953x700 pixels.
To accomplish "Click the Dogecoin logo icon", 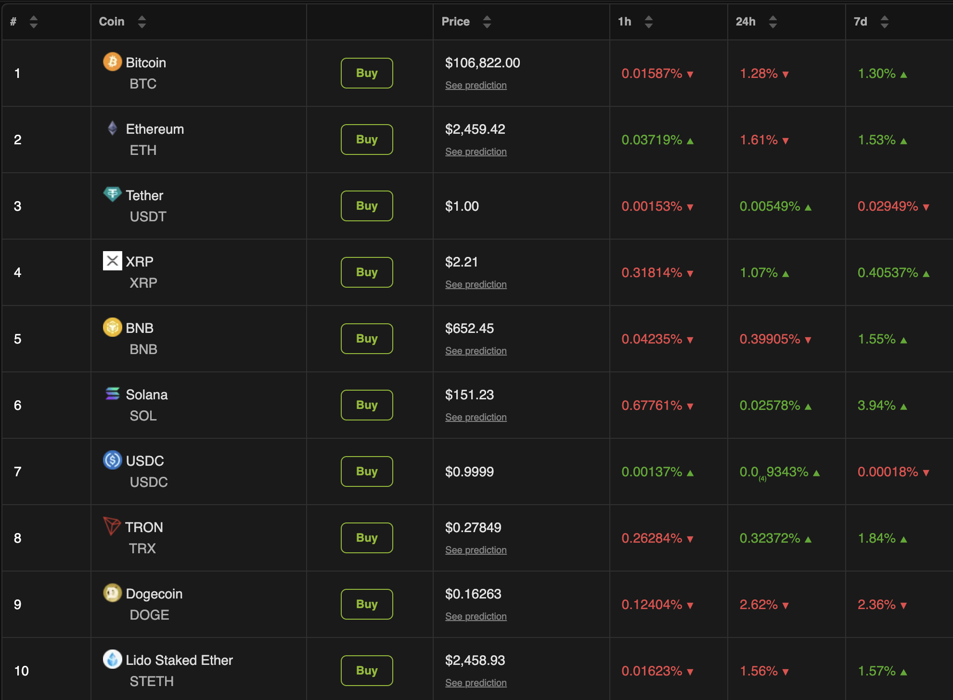I will pyautogui.click(x=112, y=593).
